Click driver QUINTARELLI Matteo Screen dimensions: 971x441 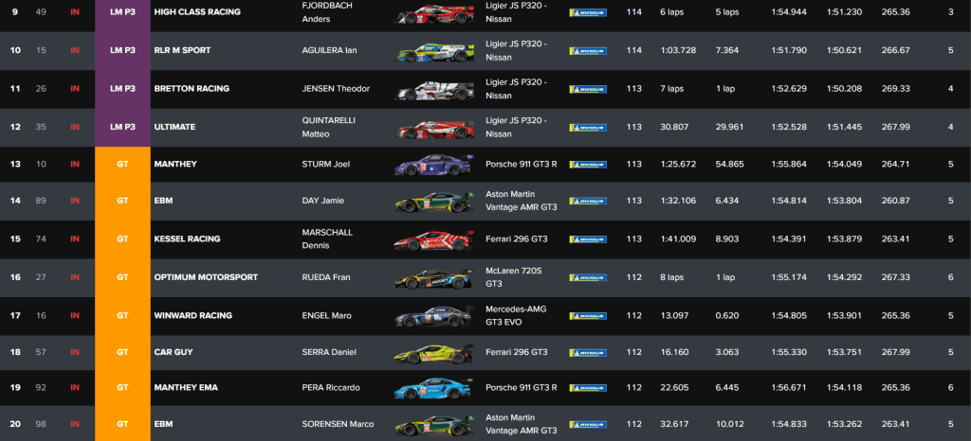click(328, 127)
